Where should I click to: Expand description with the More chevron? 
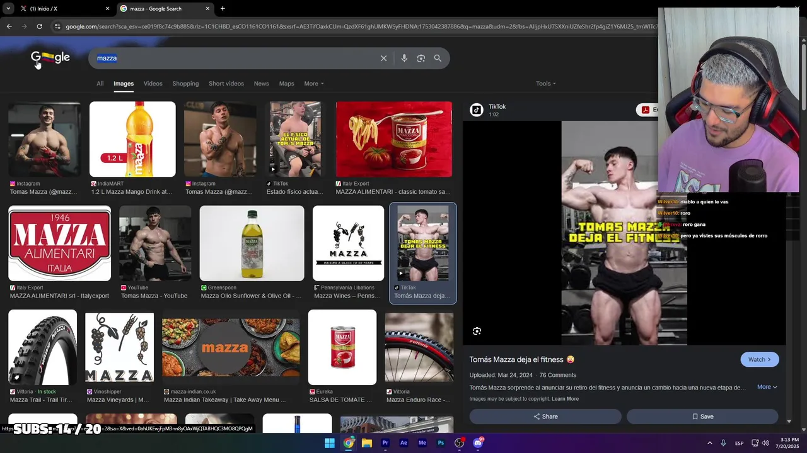point(767,387)
